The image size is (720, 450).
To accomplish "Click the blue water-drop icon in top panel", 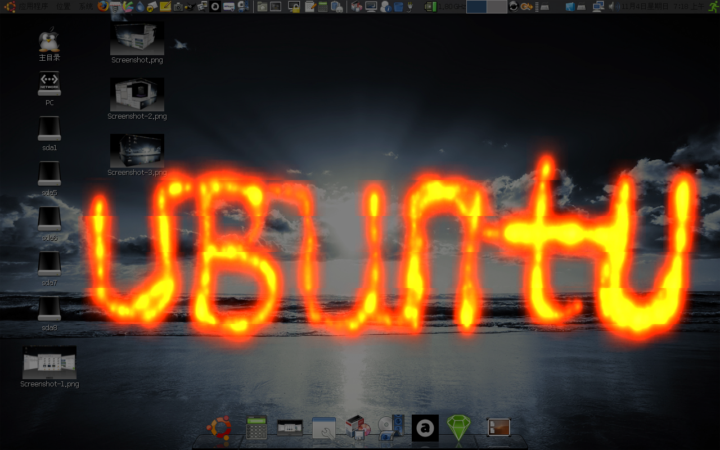I will [x=140, y=7].
